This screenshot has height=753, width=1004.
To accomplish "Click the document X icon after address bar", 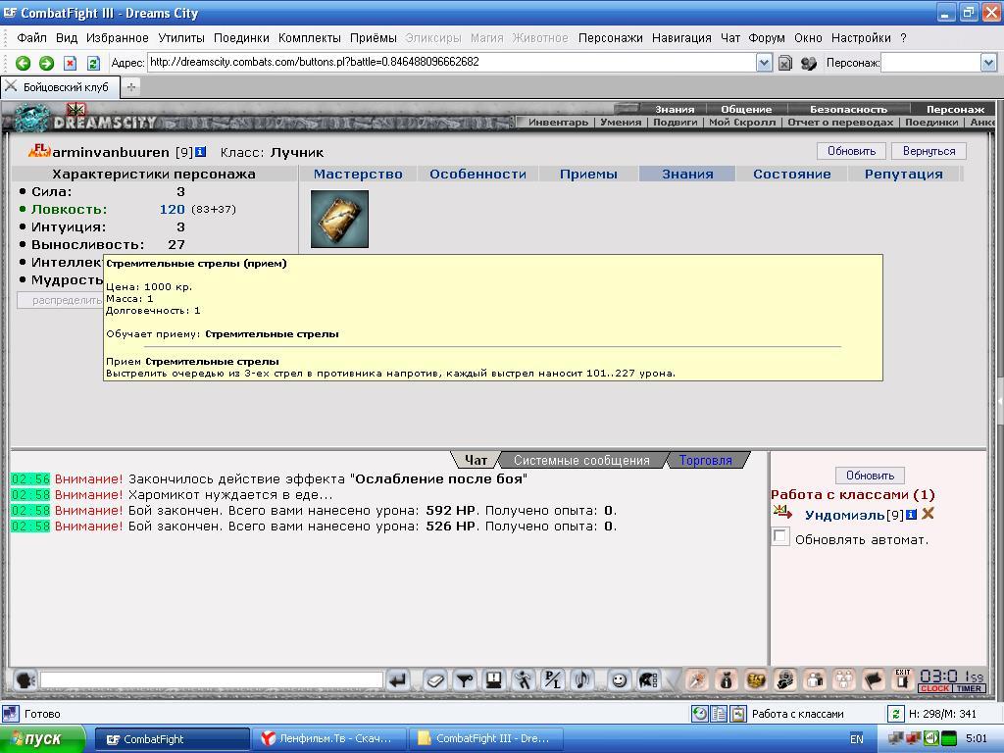I will click(x=785, y=63).
